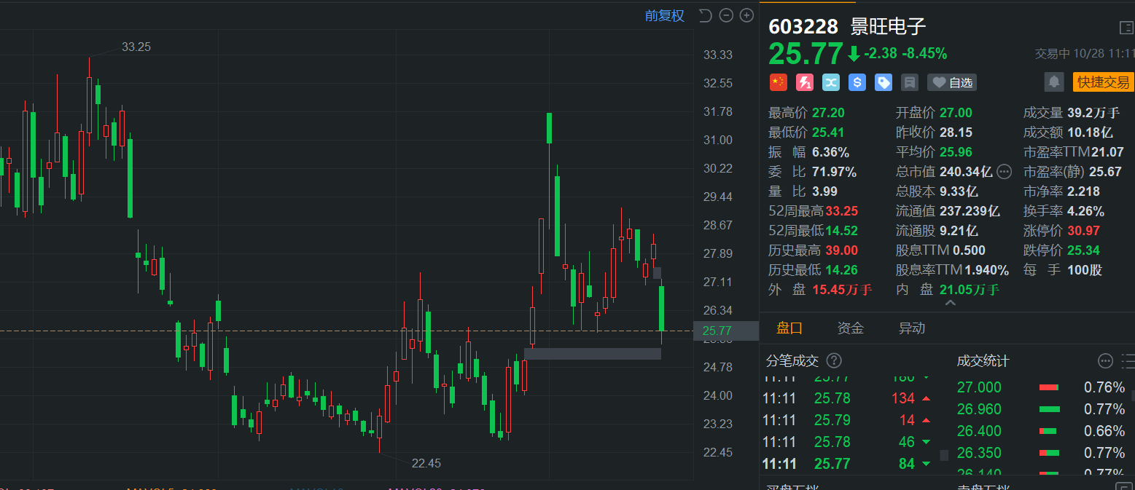Image resolution: width=1135 pixels, height=490 pixels.
Task: Click the help icon next to 分笔成交
Action: [x=835, y=361]
